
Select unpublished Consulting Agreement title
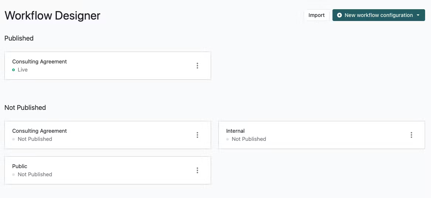[x=39, y=131]
